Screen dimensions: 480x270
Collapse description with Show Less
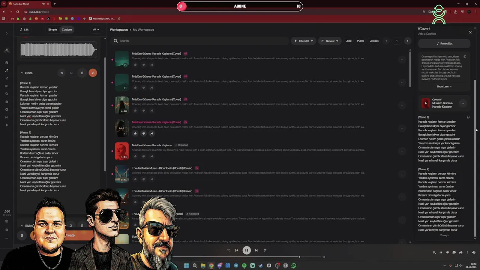444,87
